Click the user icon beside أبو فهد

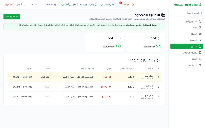pyautogui.click(x=24, y=5)
